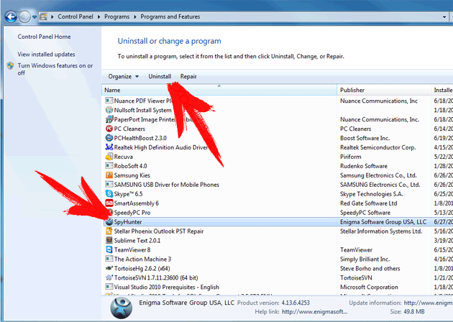Screen dimensions: 453x322
Task: Click the Realtek Audio Driver icon
Action: [x=109, y=147]
